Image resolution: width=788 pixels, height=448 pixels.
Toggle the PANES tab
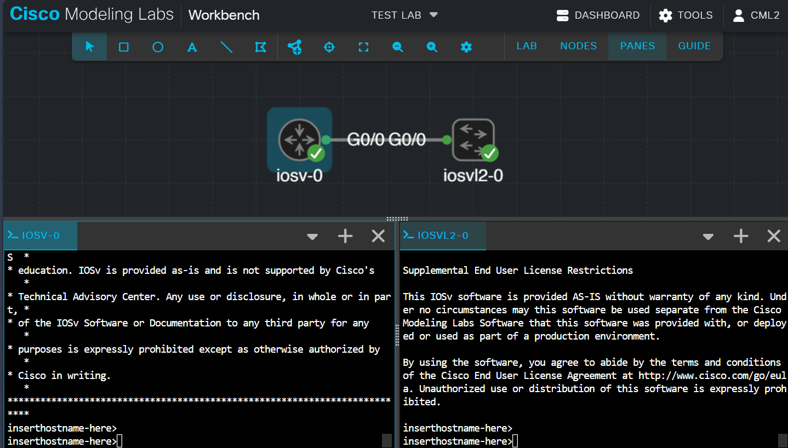[637, 46]
